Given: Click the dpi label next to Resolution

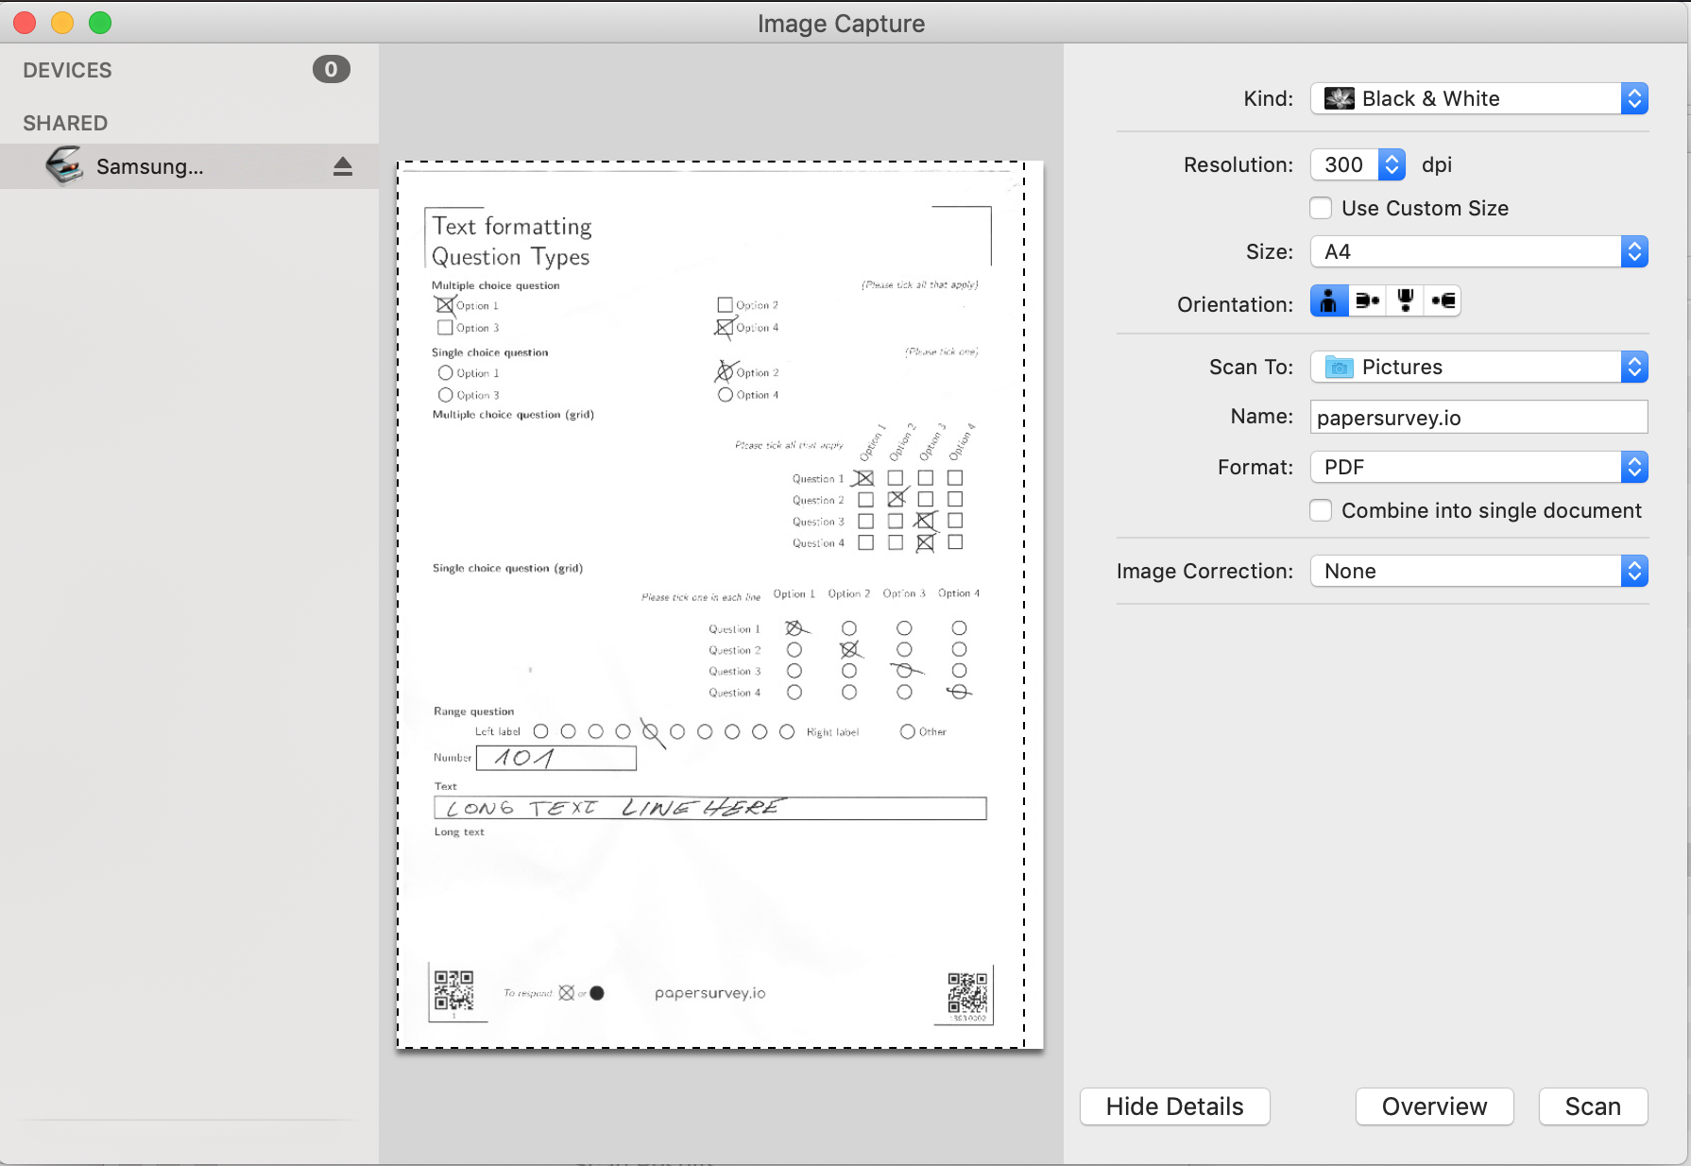Looking at the screenshot, I should [x=1437, y=165].
